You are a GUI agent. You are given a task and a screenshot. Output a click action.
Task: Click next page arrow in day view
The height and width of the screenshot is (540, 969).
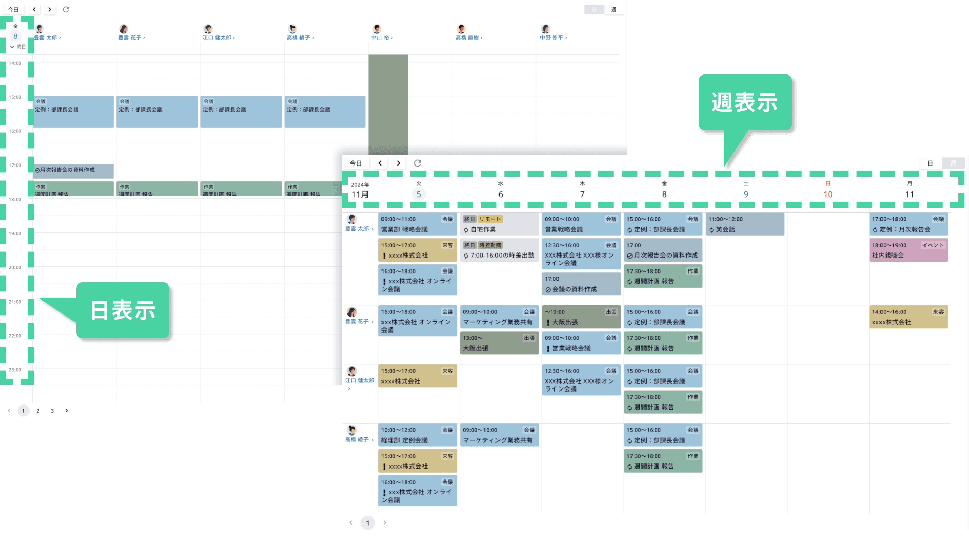click(x=67, y=411)
